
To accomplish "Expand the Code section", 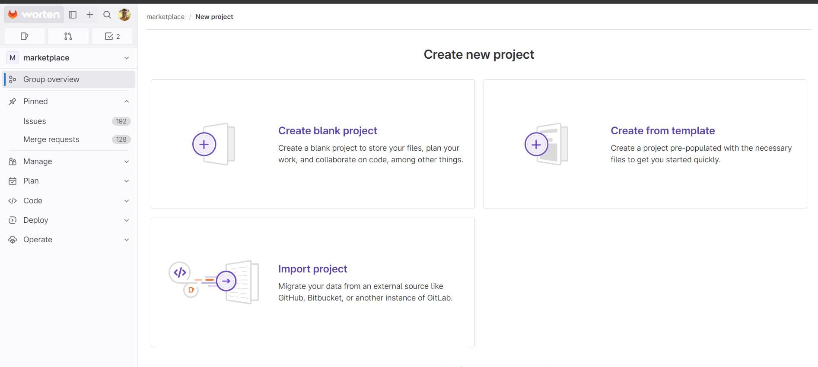I will click(69, 201).
